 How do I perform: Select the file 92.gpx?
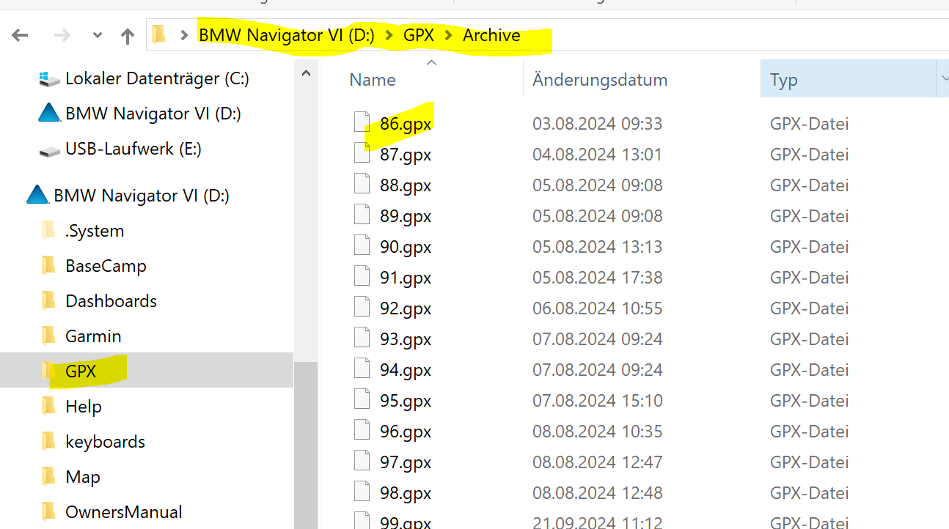[405, 308]
